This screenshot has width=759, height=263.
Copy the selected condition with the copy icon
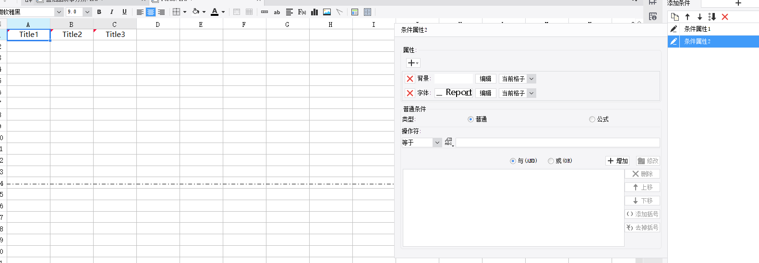point(675,17)
